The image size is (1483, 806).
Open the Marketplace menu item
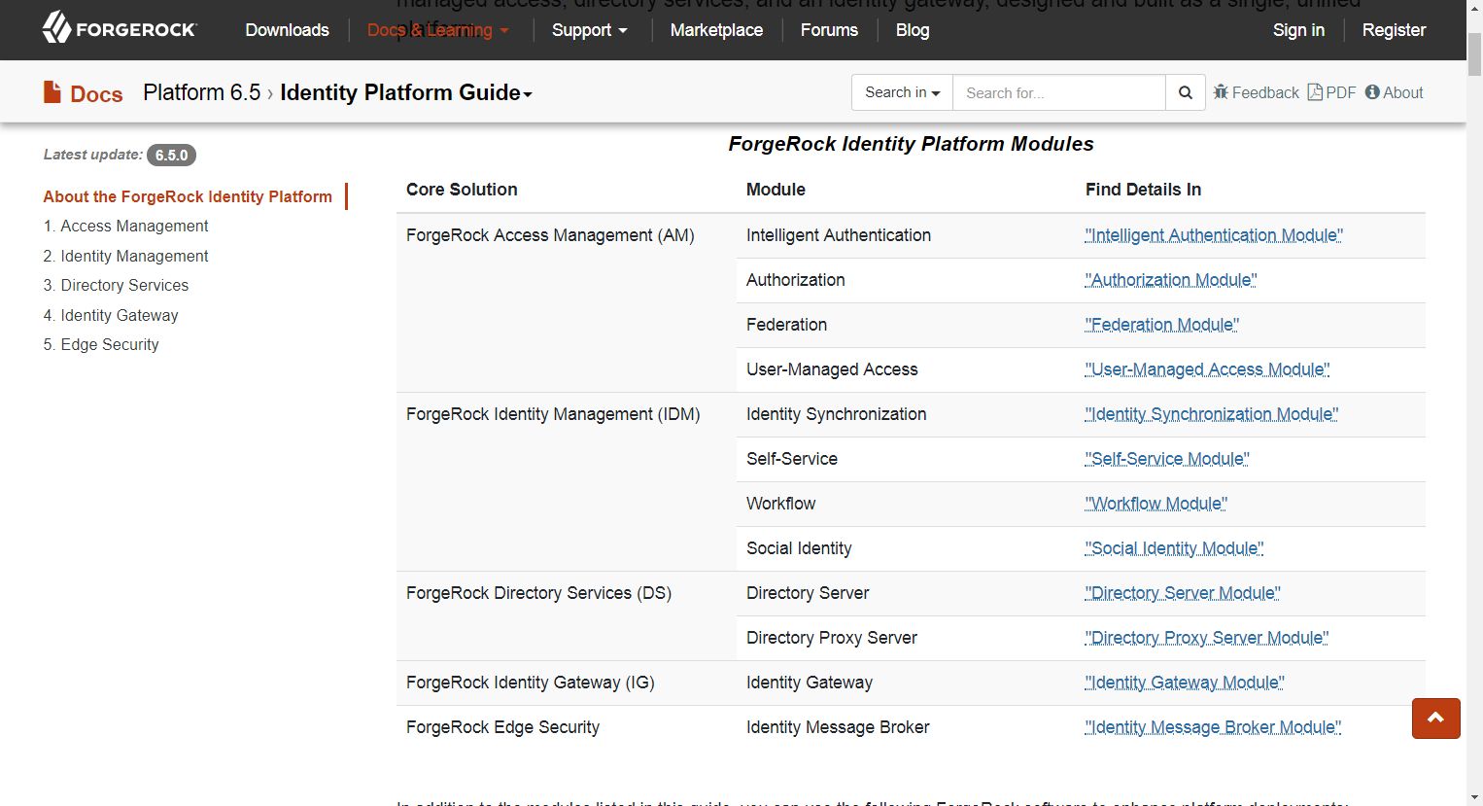[x=716, y=30]
